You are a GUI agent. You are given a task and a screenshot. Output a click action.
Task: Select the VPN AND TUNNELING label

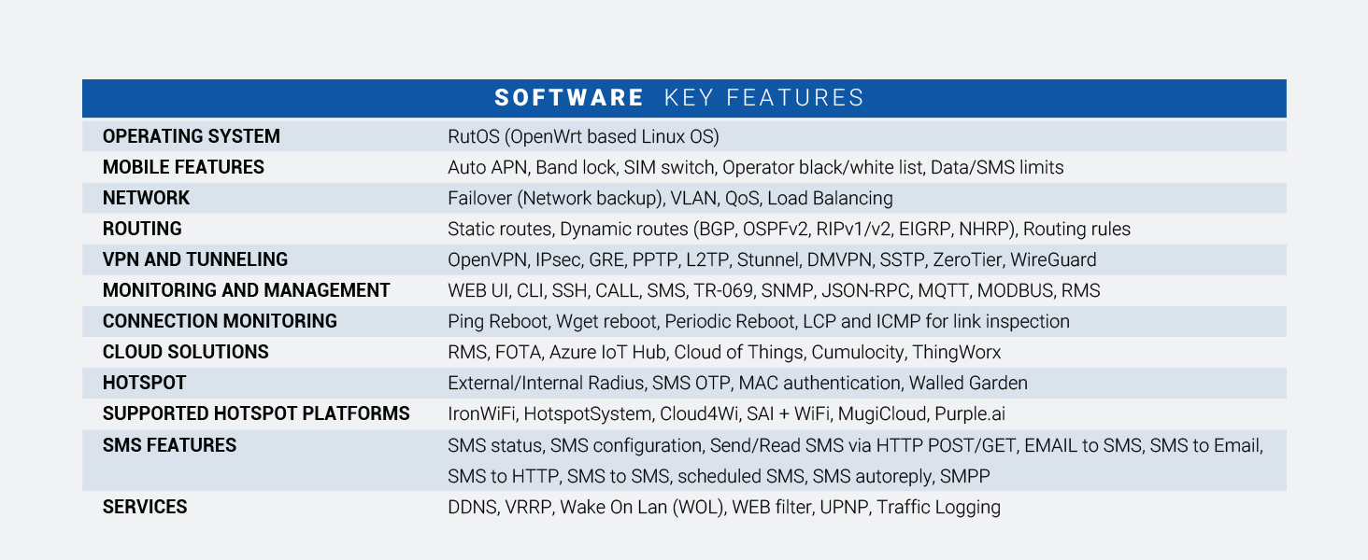(x=195, y=259)
